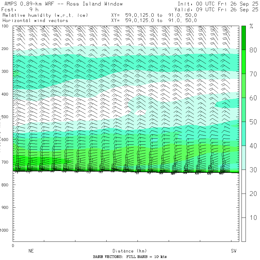Click the SW endpoint label below the axis
This screenshot has height=260, width=260.
click(x=234, y=251)
